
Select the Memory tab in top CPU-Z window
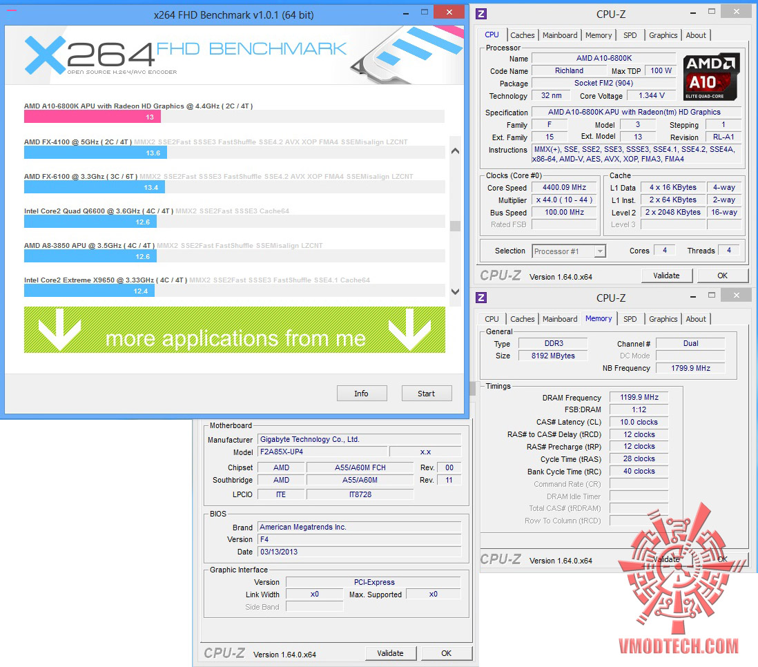point(599,35)
